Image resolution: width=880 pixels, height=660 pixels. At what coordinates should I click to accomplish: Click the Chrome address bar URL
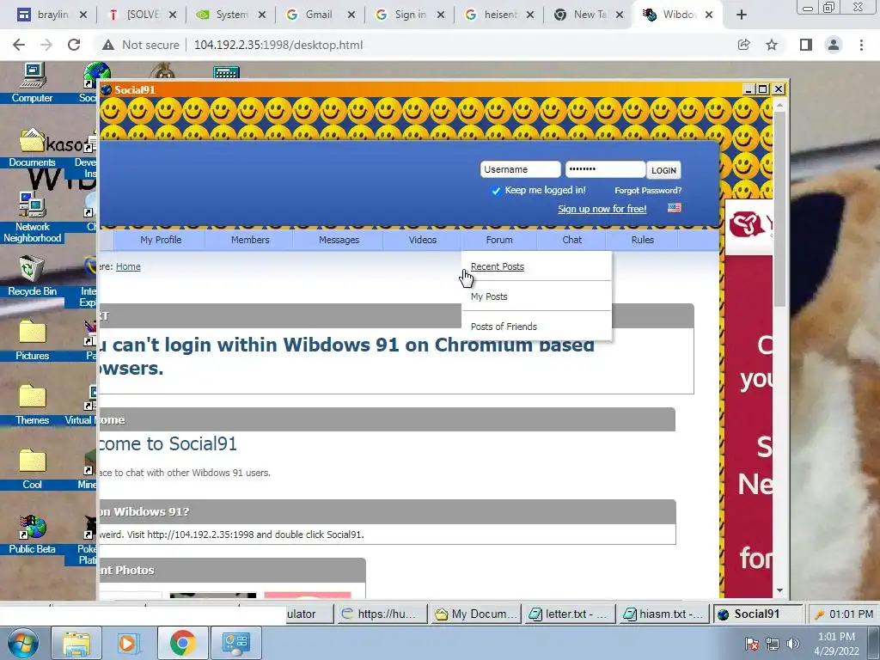pos(278,45)
